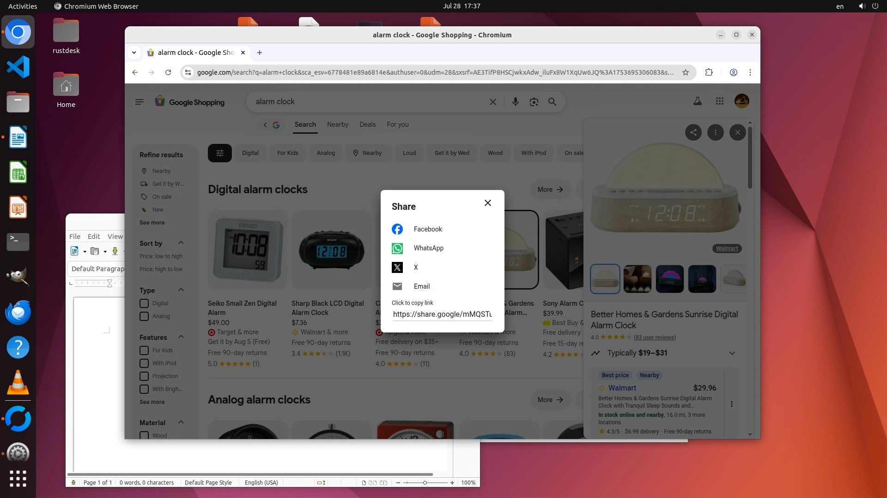Check the Analog type checkbox
Image resolution: width=887 pixels, height=498 pixels.
pyautogui.click(x=144, y=316)
